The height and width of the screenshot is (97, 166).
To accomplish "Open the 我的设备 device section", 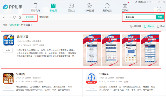I will point(35,7).
